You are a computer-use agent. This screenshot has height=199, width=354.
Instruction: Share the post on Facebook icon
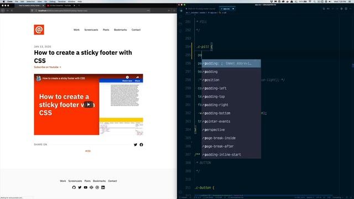tap(142, 145)
